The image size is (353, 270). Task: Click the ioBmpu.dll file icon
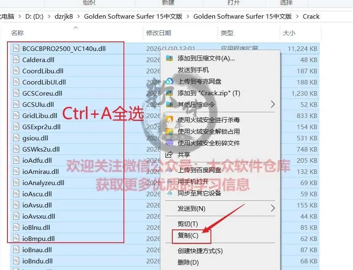(16, 239)
